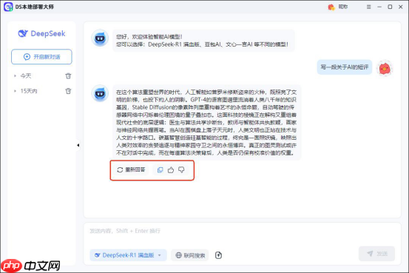Viewport: 409px width, 273px height.
Task: Open the user profile 昵称 in title bar
Action: click(x=338, y=7)
